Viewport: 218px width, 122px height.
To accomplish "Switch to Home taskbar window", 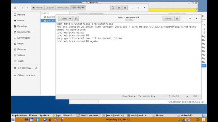I will pos(158,115).
